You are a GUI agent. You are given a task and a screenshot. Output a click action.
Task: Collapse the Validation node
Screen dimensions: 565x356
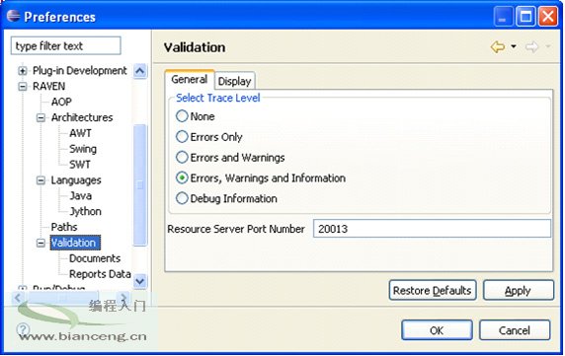(x=40, y=244)
